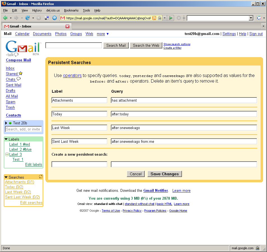Click the orange RSS feed icon

point(154,18)
